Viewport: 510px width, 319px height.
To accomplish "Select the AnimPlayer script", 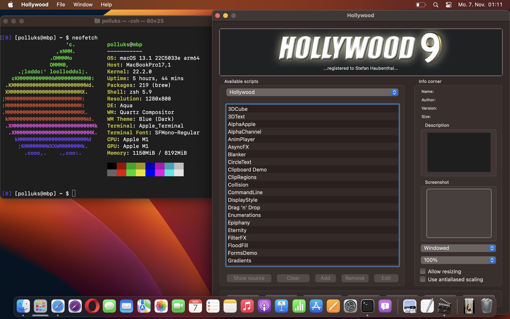I will [312, 139].
